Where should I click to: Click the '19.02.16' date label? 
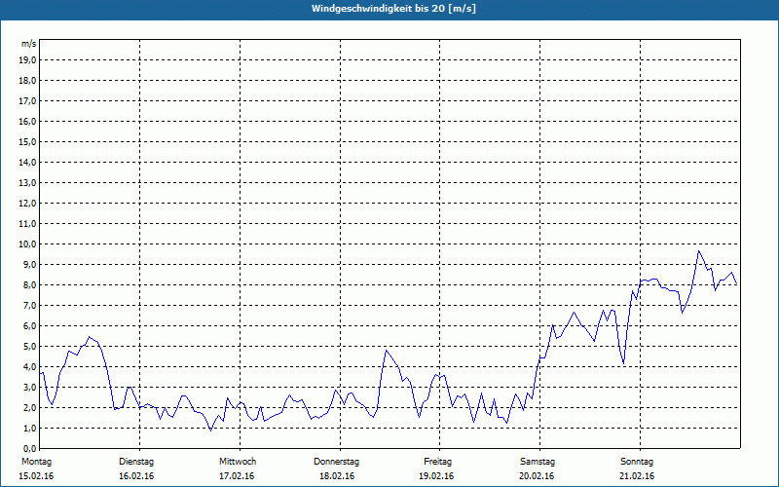436,476
